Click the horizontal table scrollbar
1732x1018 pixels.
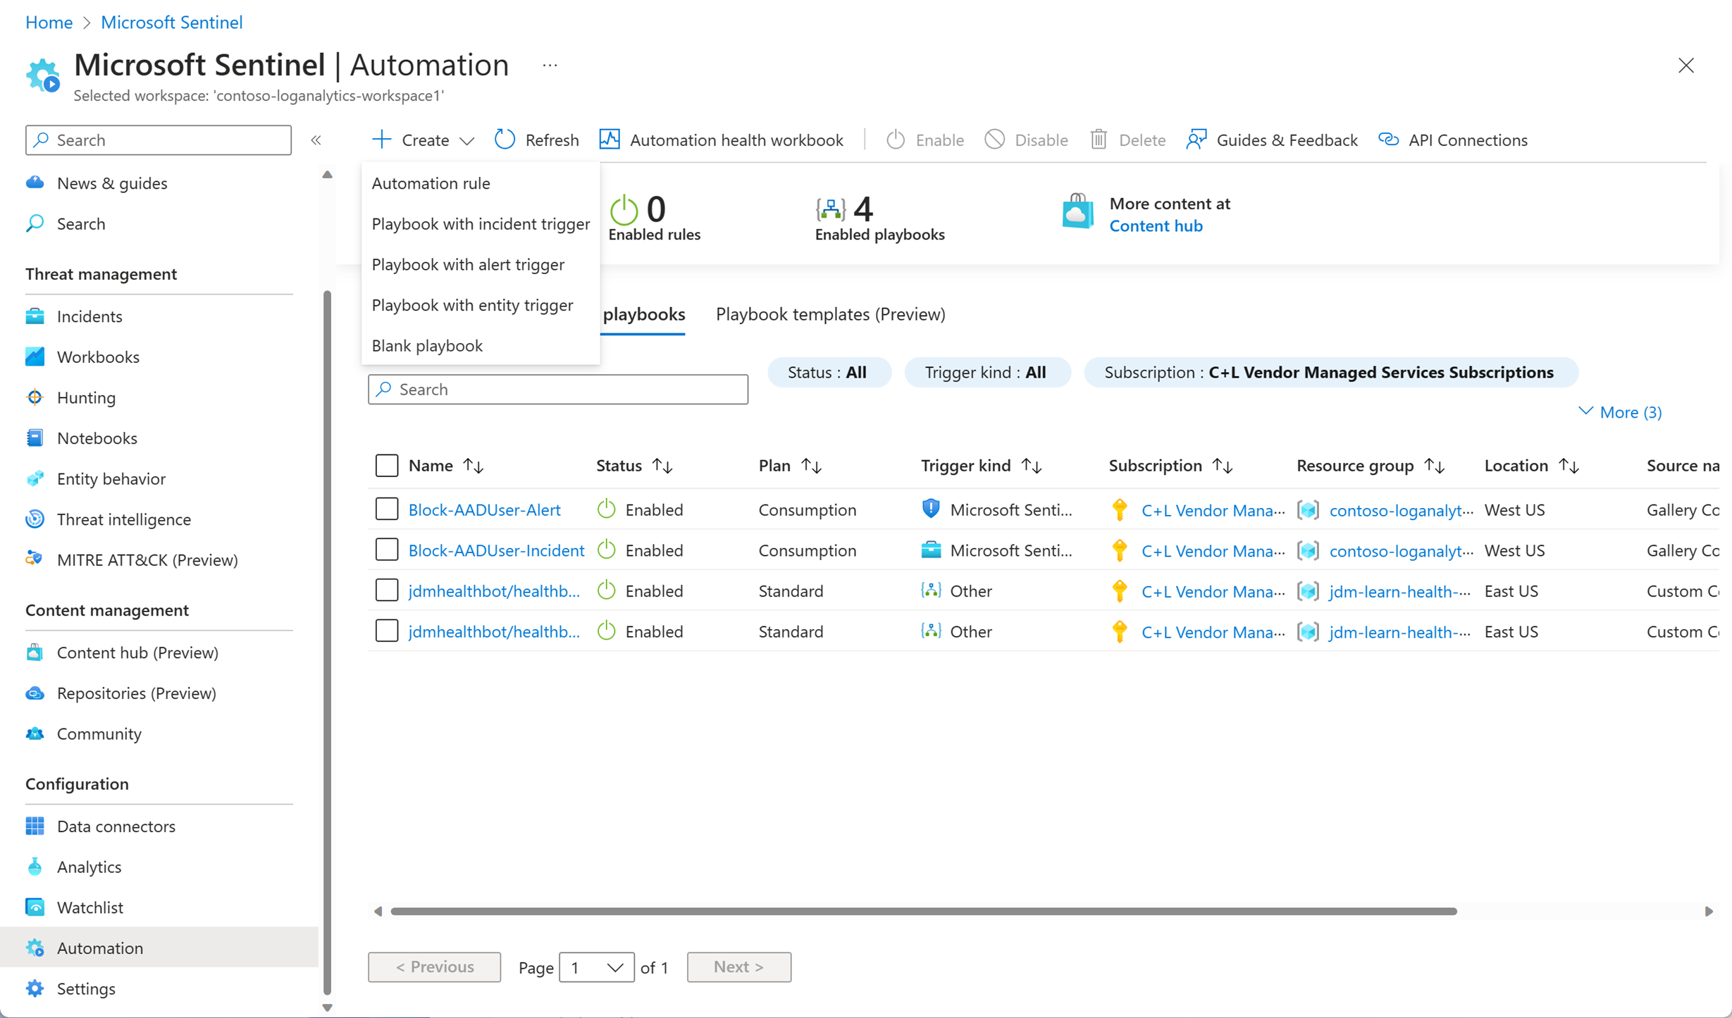tap(923, 912)
